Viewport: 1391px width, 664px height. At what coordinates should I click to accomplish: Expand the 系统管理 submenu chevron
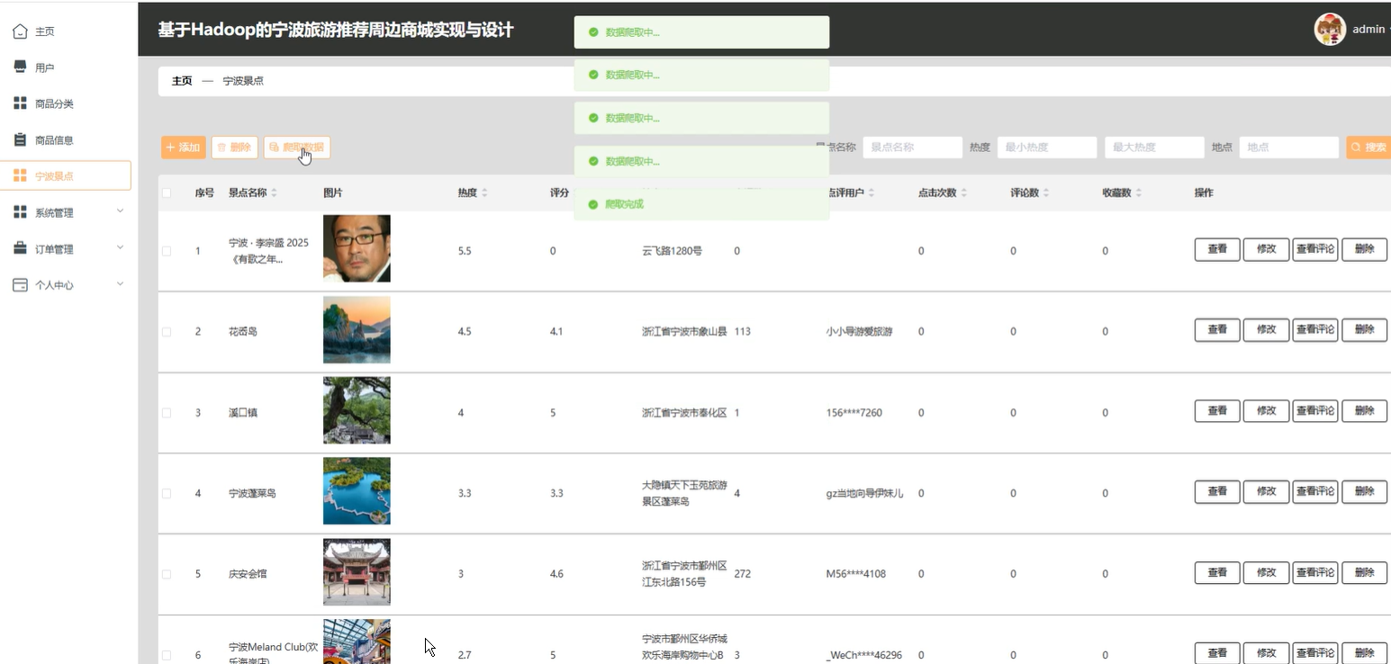tap(120, 211)
